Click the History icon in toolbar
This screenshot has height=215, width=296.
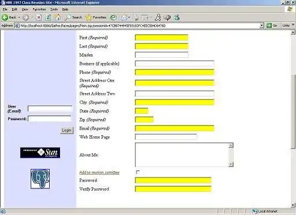[x=113, y=17]
